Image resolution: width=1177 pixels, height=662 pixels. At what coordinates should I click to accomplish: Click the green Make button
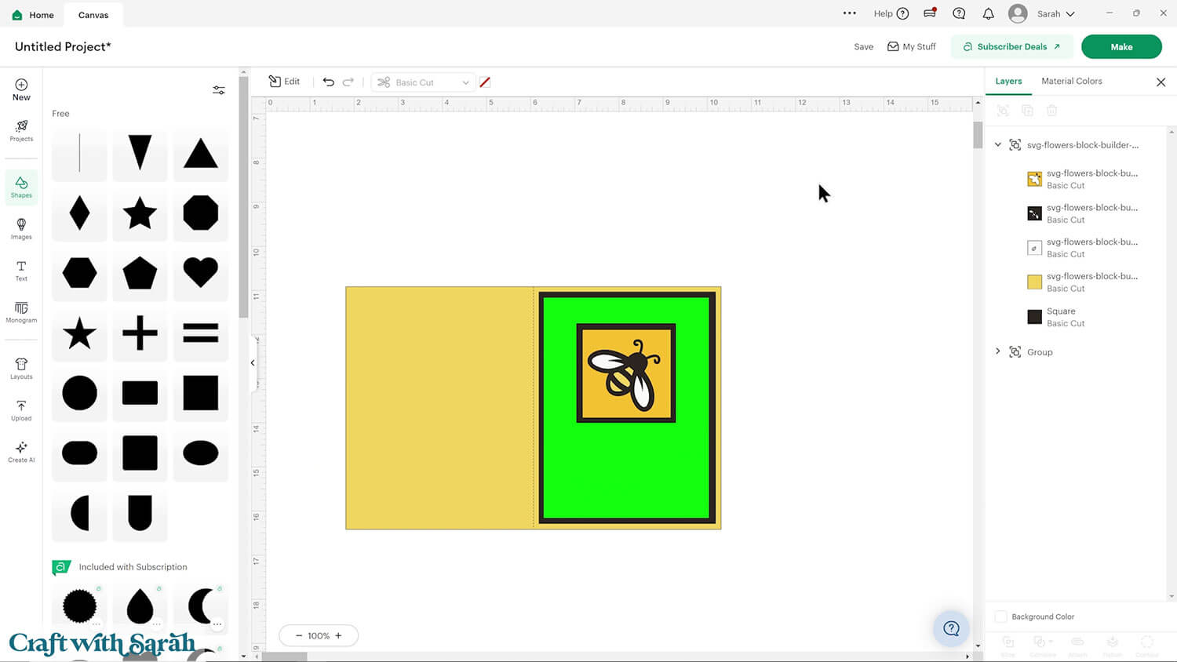(x=1121, y=47)
